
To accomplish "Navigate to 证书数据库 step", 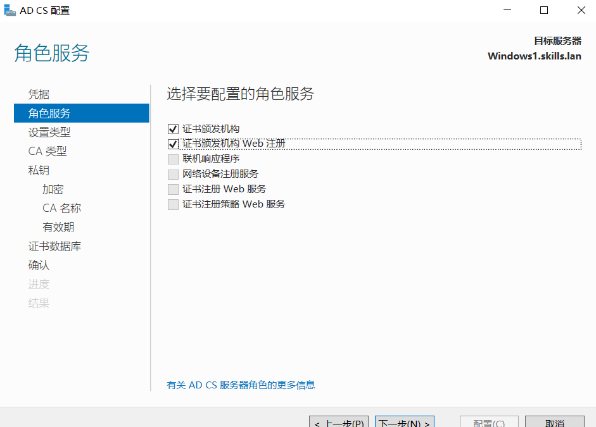I will pos(54,246).
